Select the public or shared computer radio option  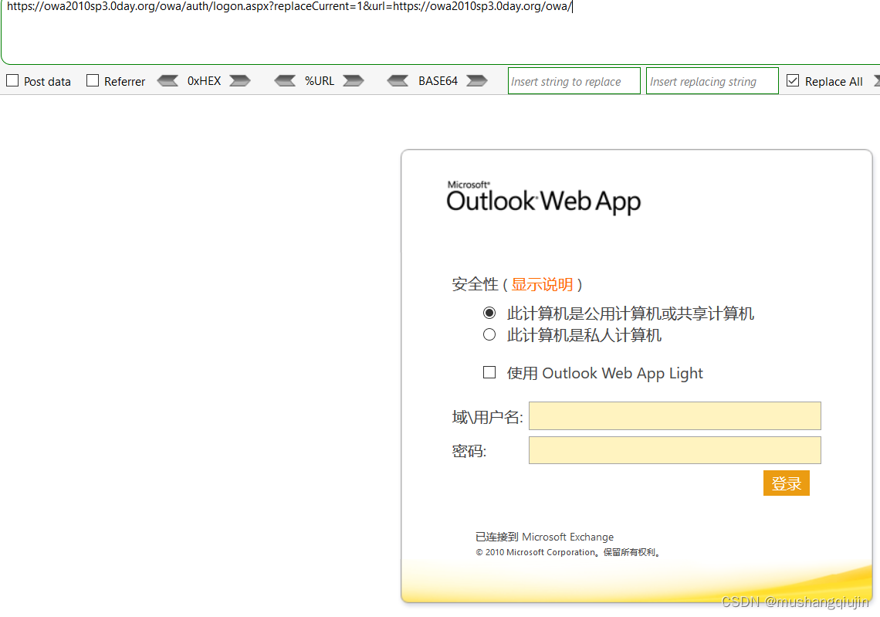(489, 313)
